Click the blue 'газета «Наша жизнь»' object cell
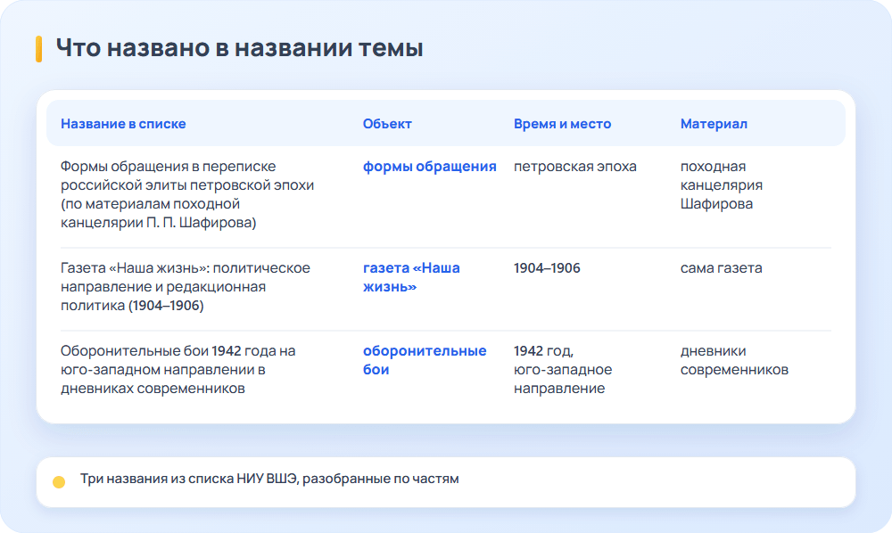This screenshot has height=533, width=892. tap(411, 277)
